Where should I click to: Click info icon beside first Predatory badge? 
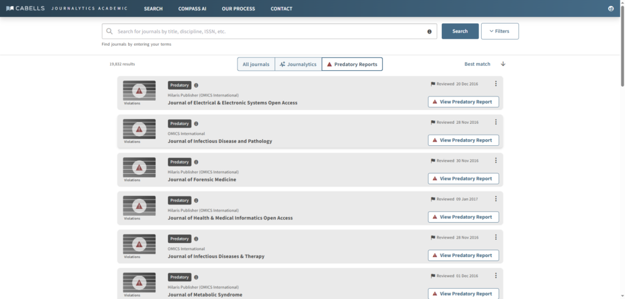tap(196, 85)
